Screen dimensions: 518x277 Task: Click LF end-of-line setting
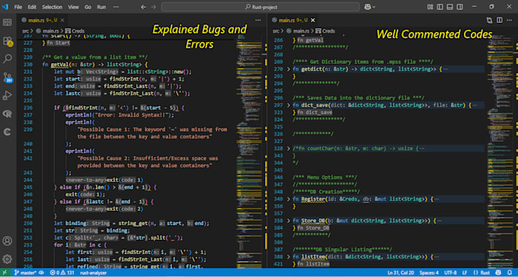pos(465,273)
